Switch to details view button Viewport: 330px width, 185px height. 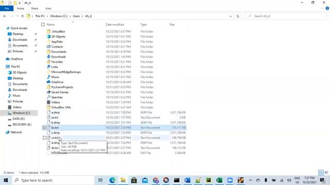click(x=321, y=173)
